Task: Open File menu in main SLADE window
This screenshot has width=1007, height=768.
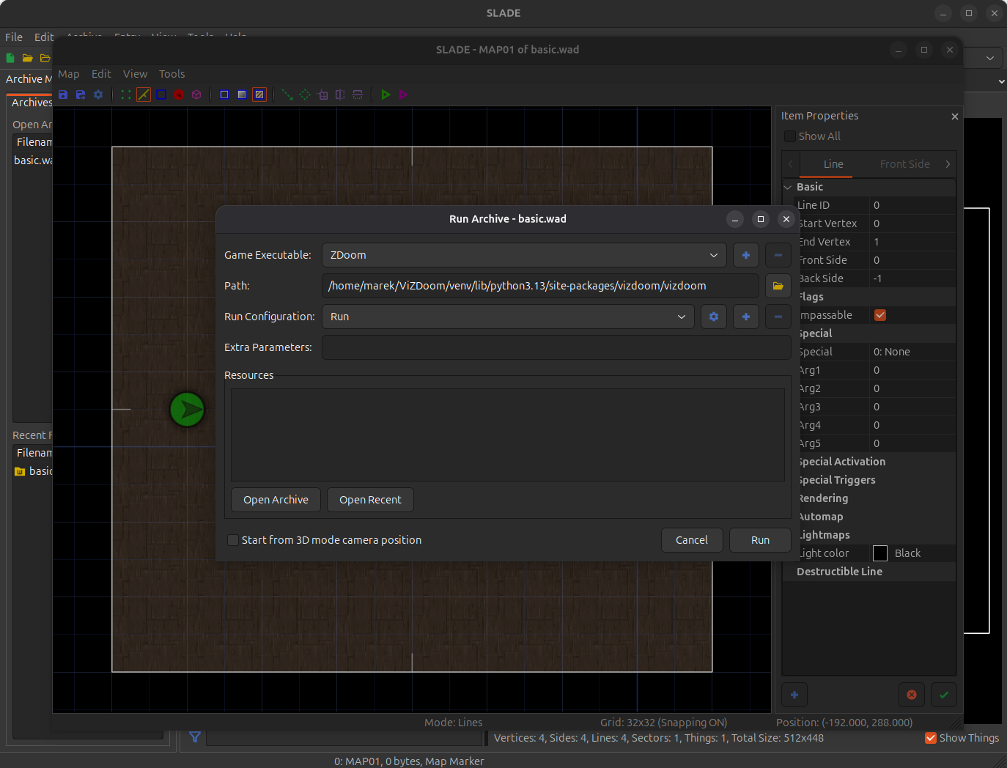Action: pos(14,37)
